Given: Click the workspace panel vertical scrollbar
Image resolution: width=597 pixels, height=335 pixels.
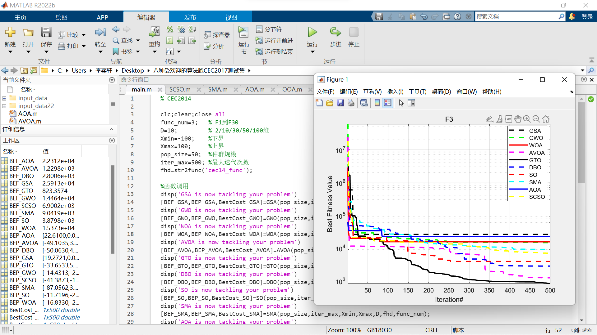Looking at the screenshot, I should pos(113,209).
